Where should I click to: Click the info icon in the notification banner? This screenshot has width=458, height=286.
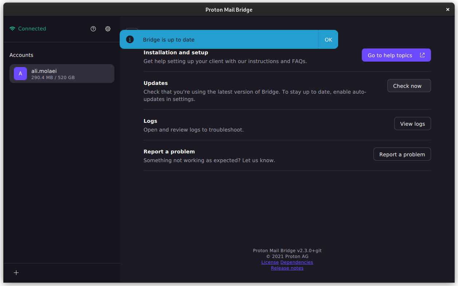point(130,39)
